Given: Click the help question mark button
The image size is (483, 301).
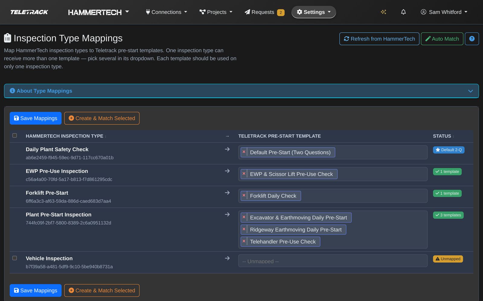Looking at the screenshot, I should tap(472, 39).
